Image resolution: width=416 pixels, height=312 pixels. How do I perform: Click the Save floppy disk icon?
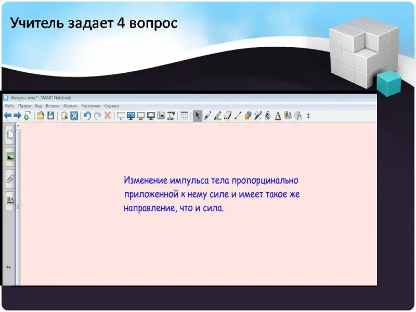point(50,115)
